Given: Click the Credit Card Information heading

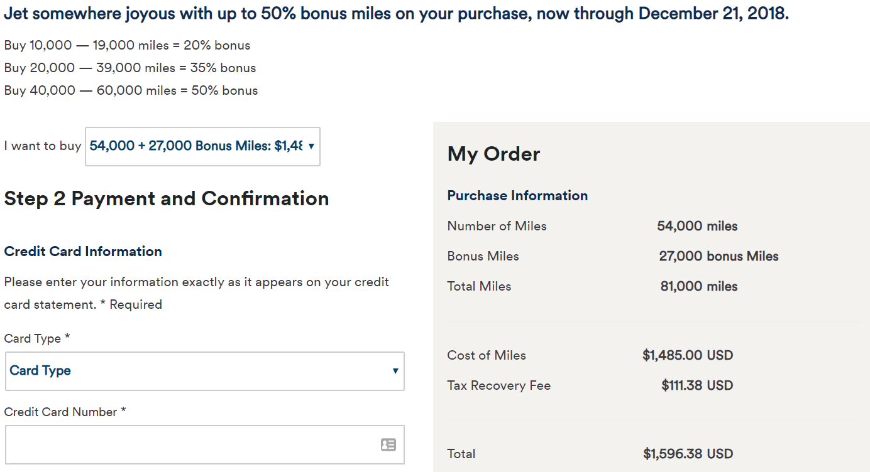Looking at the screenshot, I should [83, 251].
